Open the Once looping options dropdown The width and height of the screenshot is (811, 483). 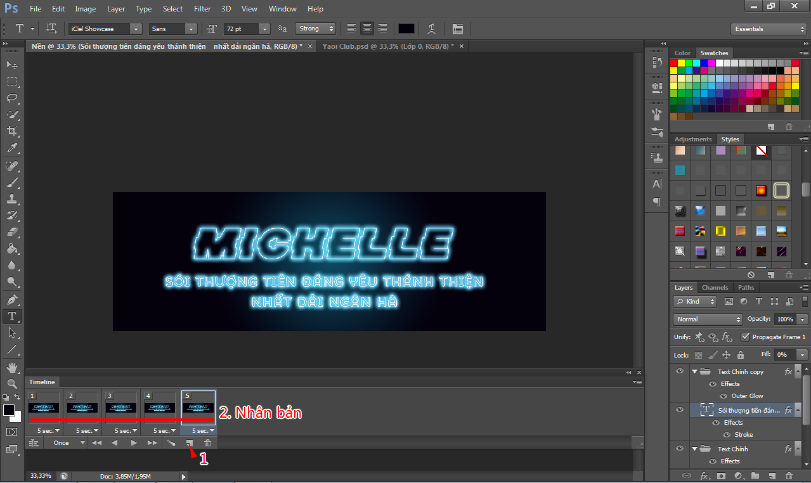[66, 443]
